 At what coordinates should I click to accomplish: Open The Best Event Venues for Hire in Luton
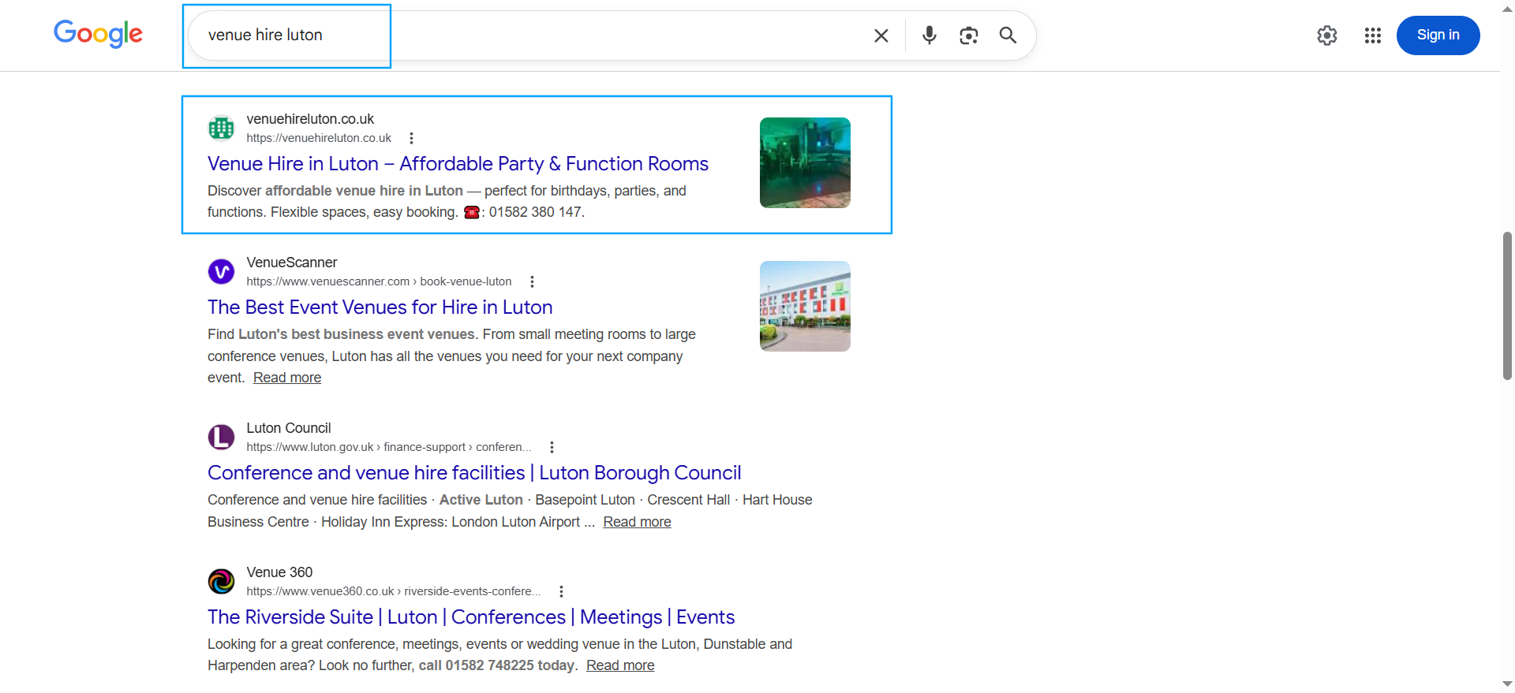[x=380, y=307]
